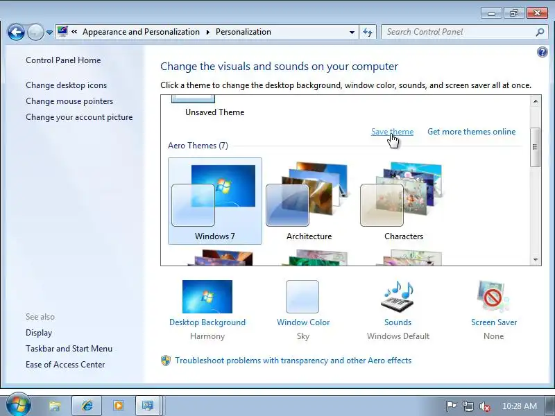
Task: Open Change desktop icons
Action: coord(66,85)
